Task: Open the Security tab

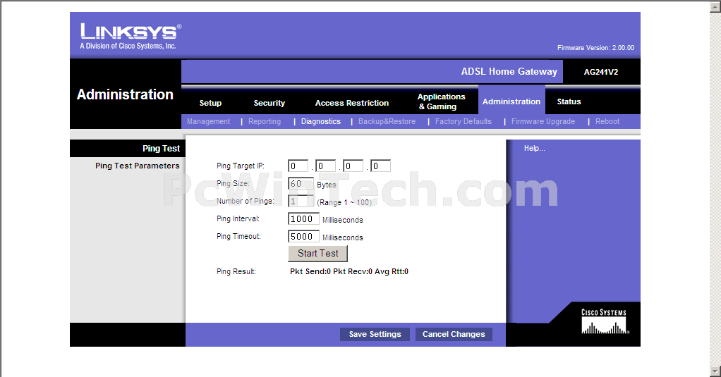Action: [x=269, y=103]
